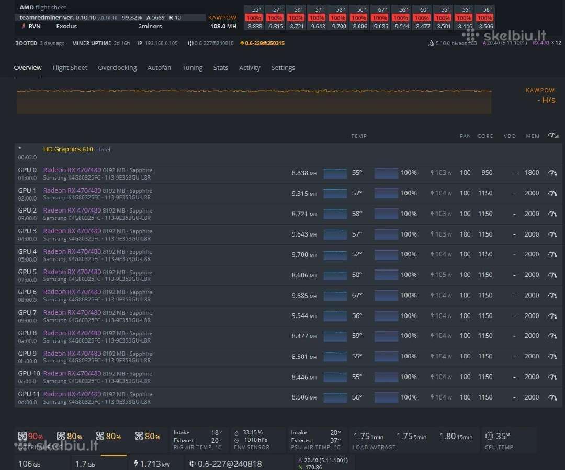Open the tuning gauge icon for GPU 11
The image size is (565, 470).
point(552,397)
